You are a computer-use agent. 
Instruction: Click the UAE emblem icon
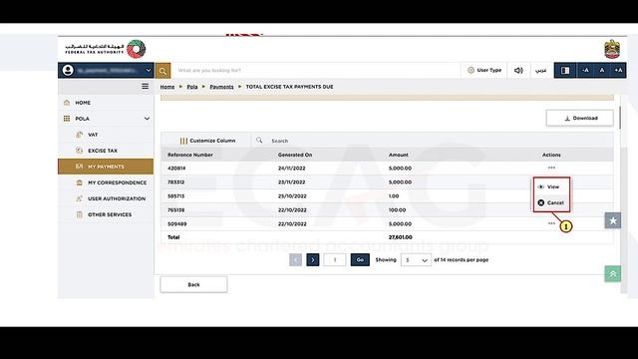612,49
